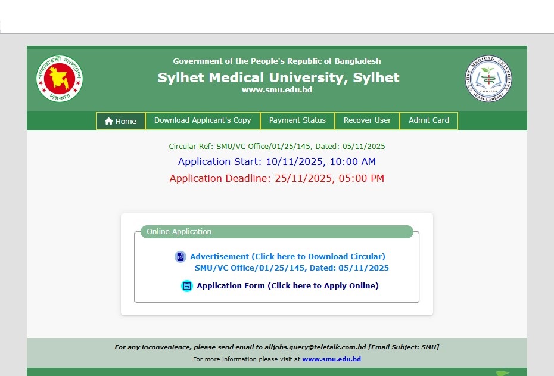Image resolution: width=554 pixels, height=376 pixels.
Task: Click the Sylhet Medical University seal logo
Action: coord(488,79)
